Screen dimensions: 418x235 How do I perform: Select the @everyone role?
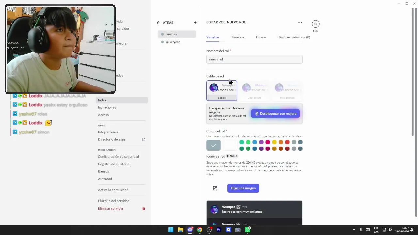177,42
